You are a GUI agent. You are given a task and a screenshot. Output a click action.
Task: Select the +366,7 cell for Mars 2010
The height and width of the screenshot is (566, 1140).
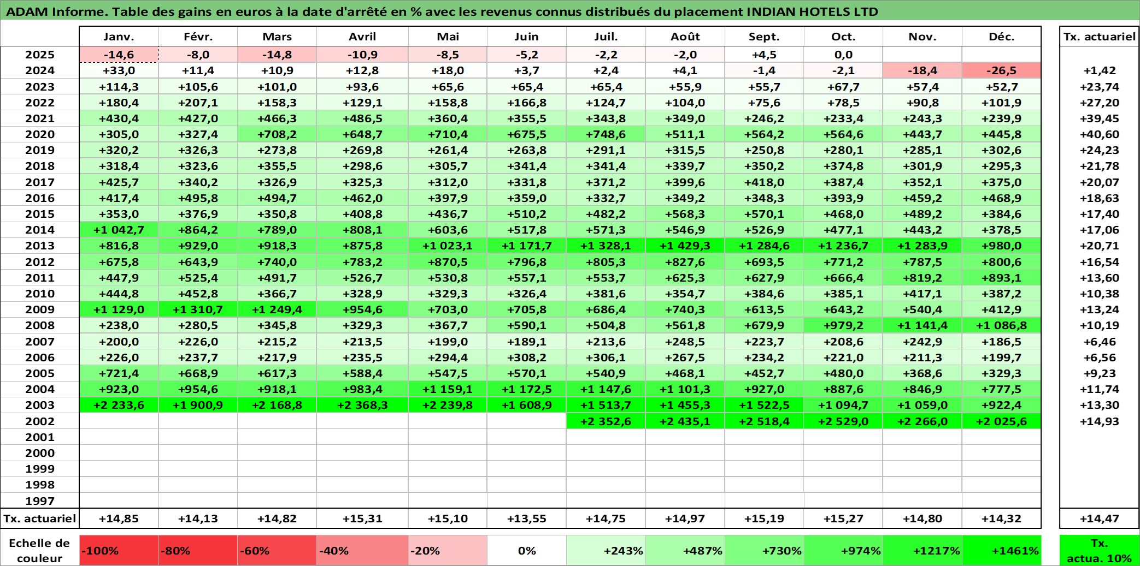click(x=277, y=294)
